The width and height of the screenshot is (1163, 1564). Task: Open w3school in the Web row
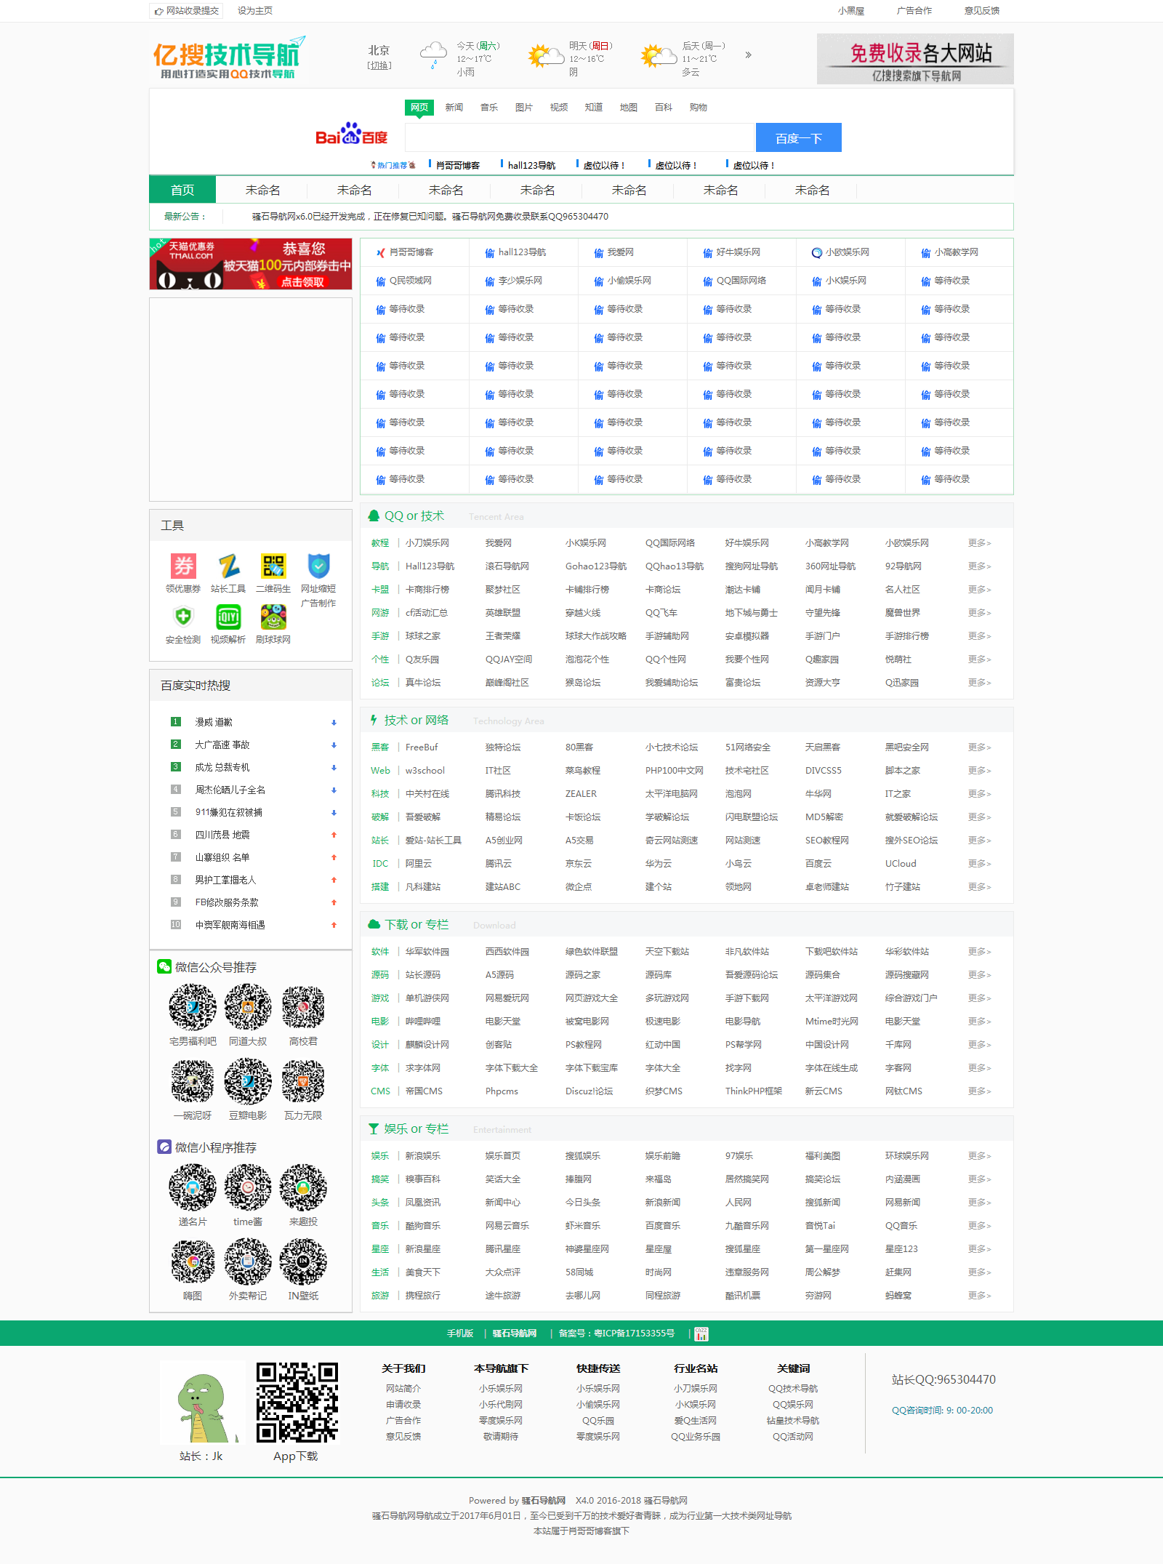pyautogui.click(x=425, y=771)
